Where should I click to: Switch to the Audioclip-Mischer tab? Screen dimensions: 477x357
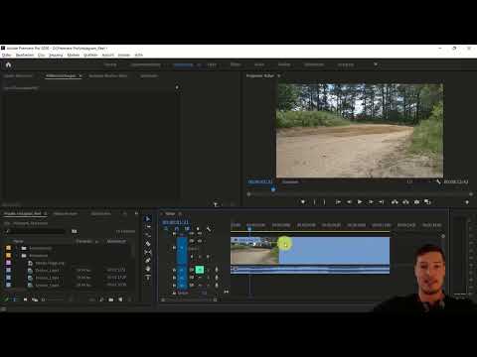(108, 75)
